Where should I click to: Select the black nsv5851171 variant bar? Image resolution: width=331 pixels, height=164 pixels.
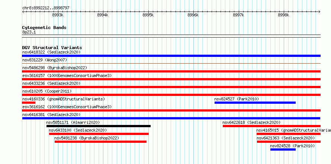pyautogui.click(x=99, y=126)
